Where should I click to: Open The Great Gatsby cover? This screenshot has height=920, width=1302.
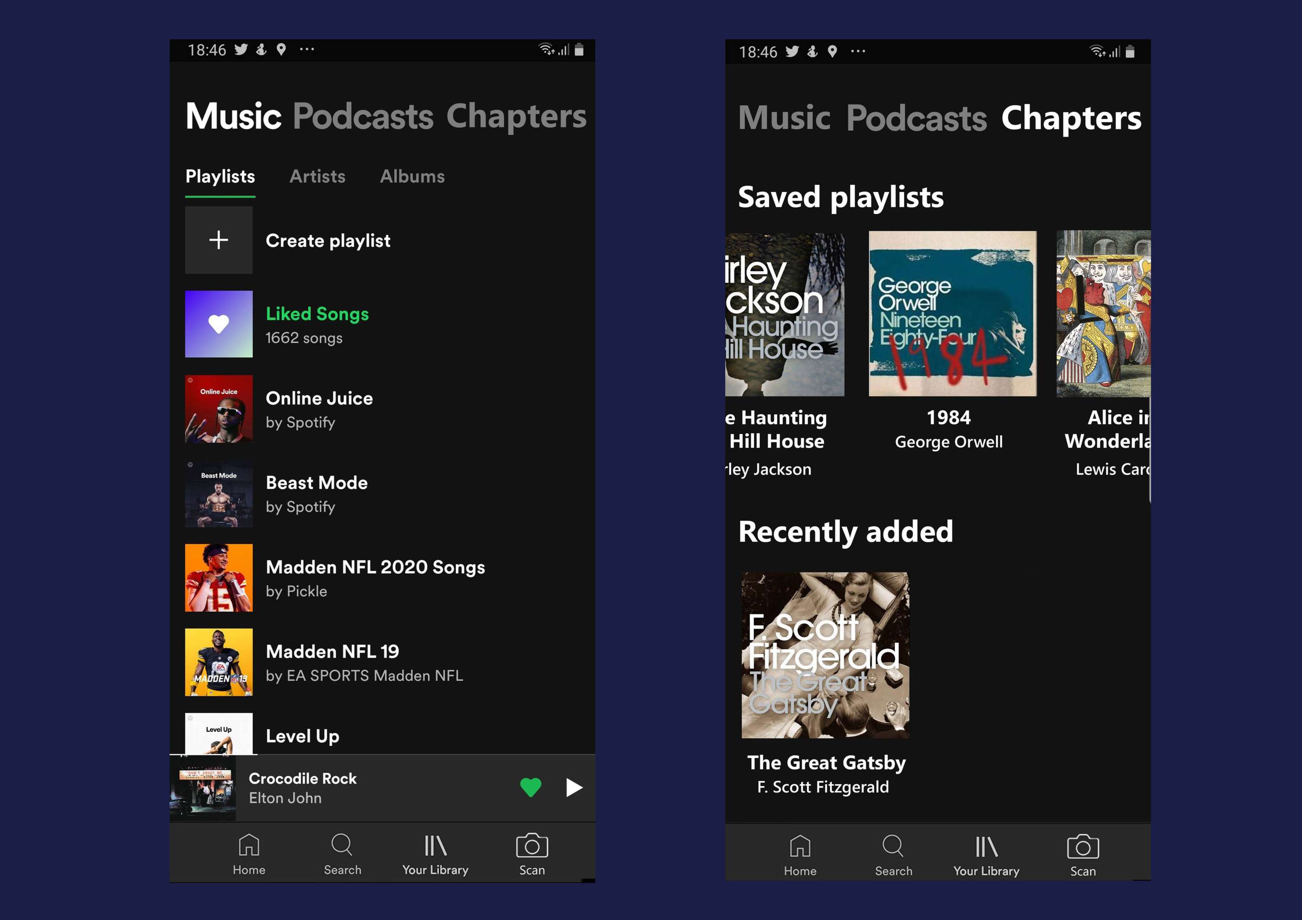point(825,655)
